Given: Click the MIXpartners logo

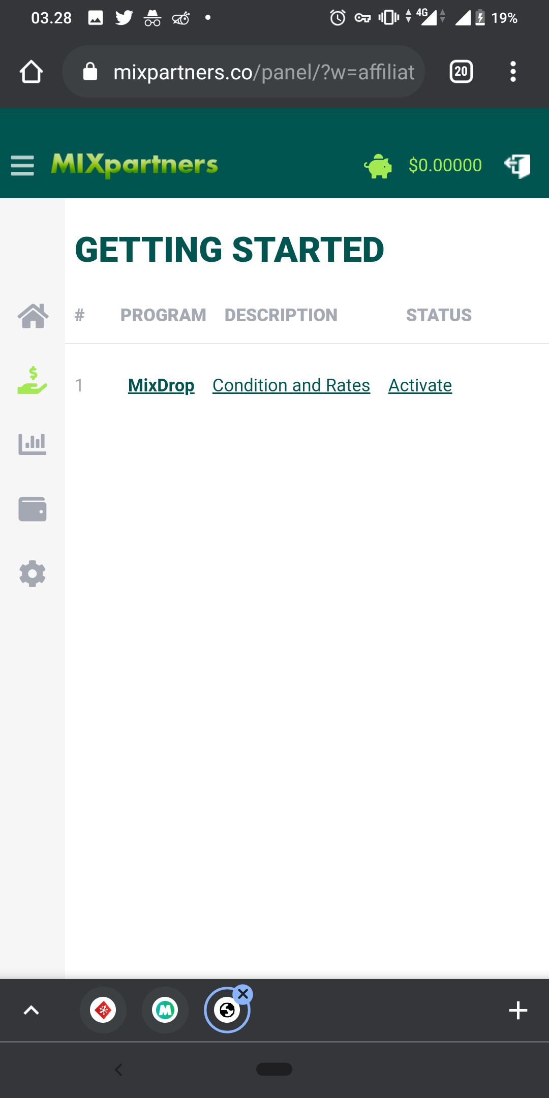Looking at the screenshot, I should (134, 165).
